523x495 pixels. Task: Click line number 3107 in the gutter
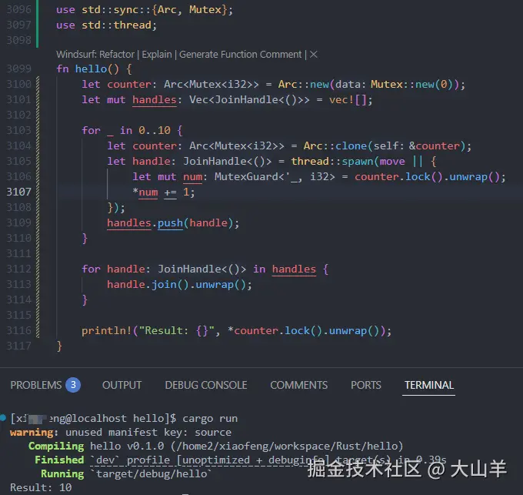17,192
